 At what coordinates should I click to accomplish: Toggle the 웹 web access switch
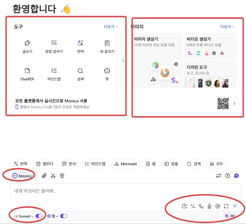(x=64, y=216)
